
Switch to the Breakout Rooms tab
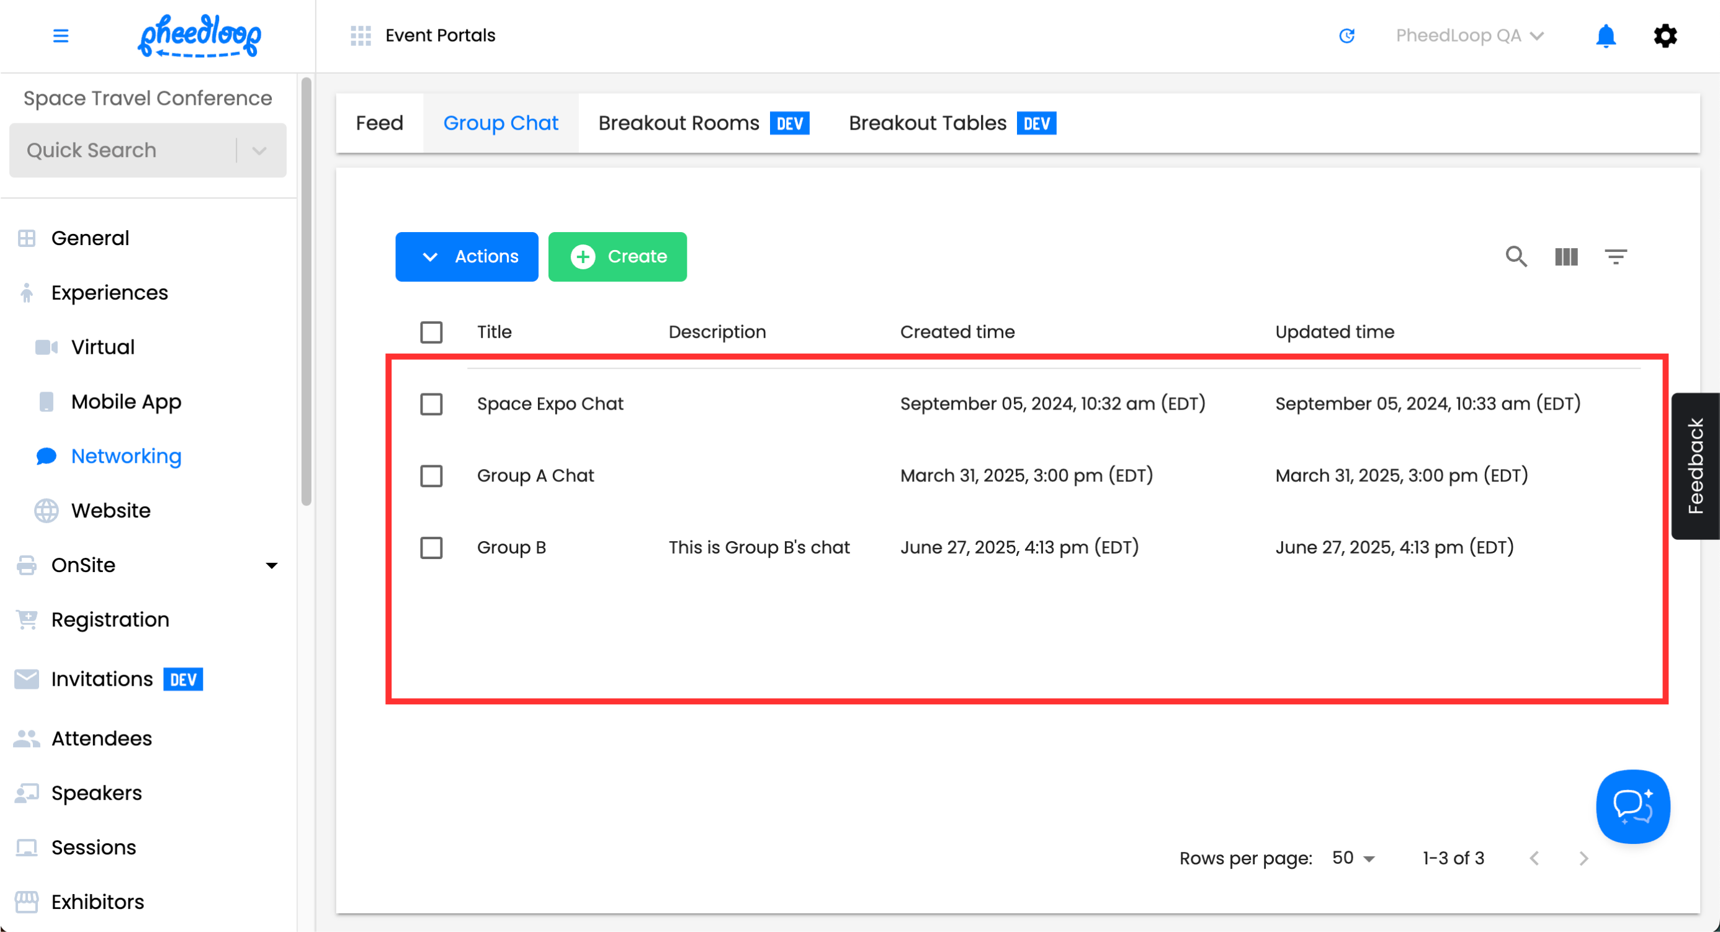(678, 123)
